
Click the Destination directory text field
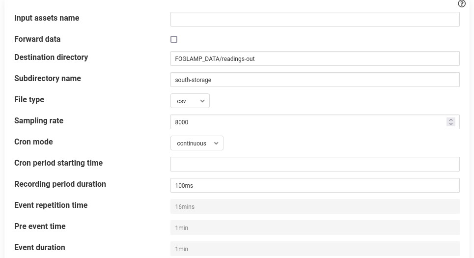click(315, 58)
